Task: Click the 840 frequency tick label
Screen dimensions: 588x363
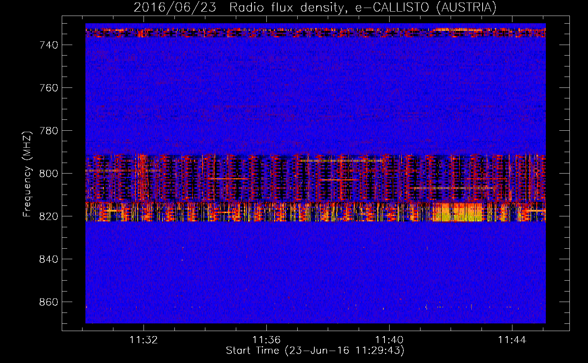Action: point(49,259)
